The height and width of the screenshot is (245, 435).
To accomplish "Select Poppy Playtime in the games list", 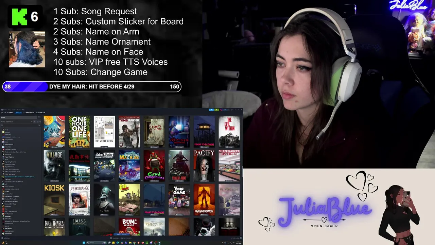I will tap(8, 157).
